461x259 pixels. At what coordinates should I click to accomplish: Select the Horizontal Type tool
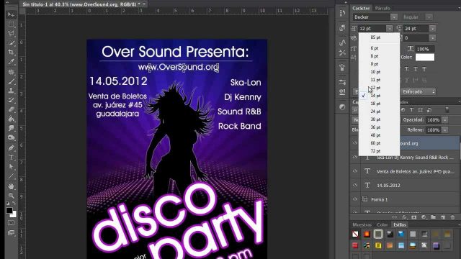[12, 158]
